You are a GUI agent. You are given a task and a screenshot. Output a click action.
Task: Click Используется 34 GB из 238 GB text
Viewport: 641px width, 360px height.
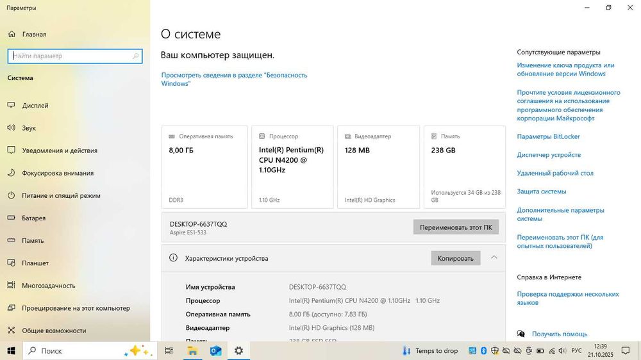point(465,196)
